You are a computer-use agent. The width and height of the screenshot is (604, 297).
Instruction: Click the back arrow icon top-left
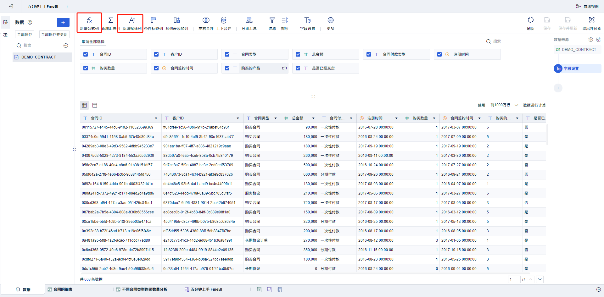point(11,6)
